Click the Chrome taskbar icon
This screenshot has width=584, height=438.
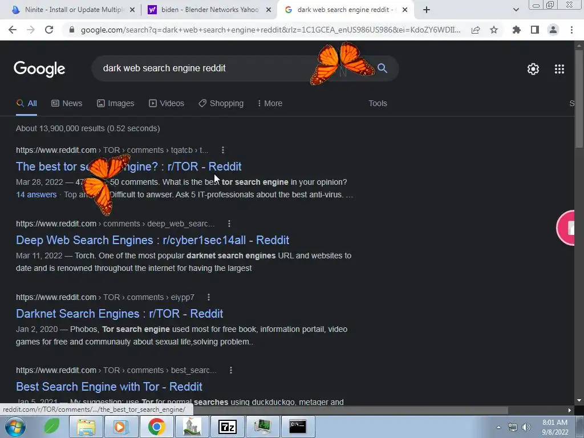point(156,427)
